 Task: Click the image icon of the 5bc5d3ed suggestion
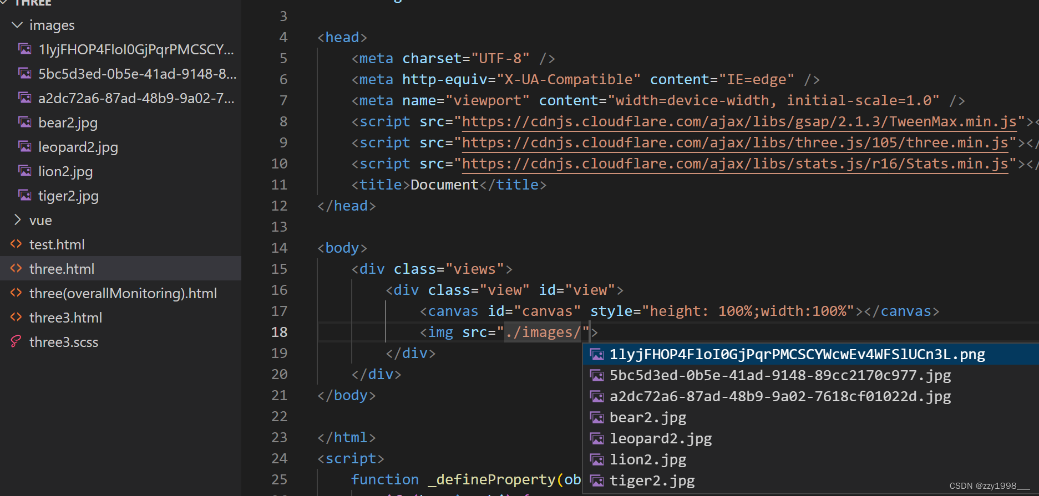pyautogui.click(x=597, y=375)
